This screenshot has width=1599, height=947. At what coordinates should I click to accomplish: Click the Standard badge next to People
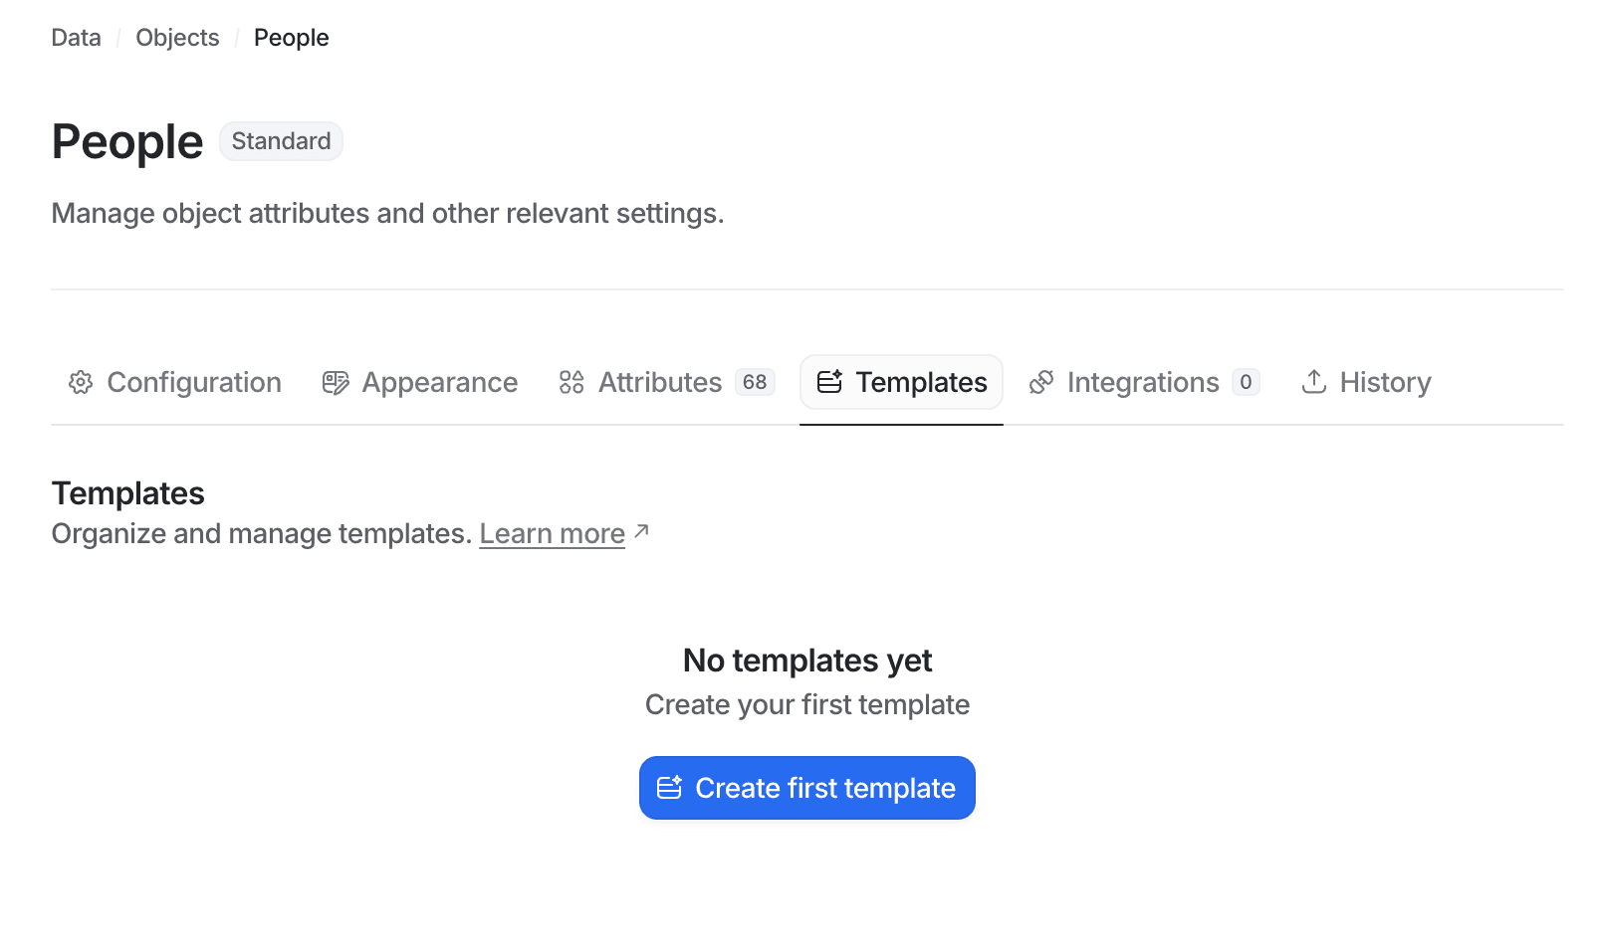coord(281,140)
